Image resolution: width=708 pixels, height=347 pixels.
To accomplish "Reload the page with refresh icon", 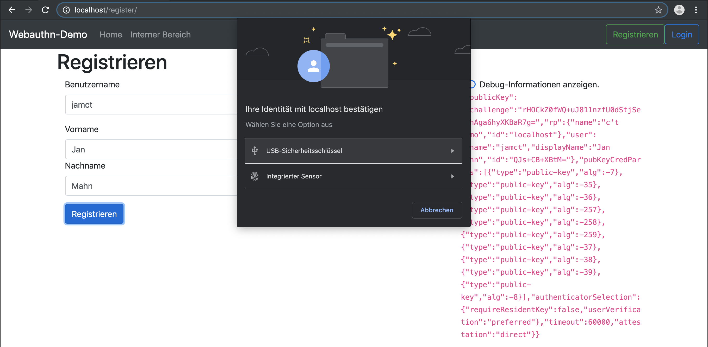I will 45,10.
